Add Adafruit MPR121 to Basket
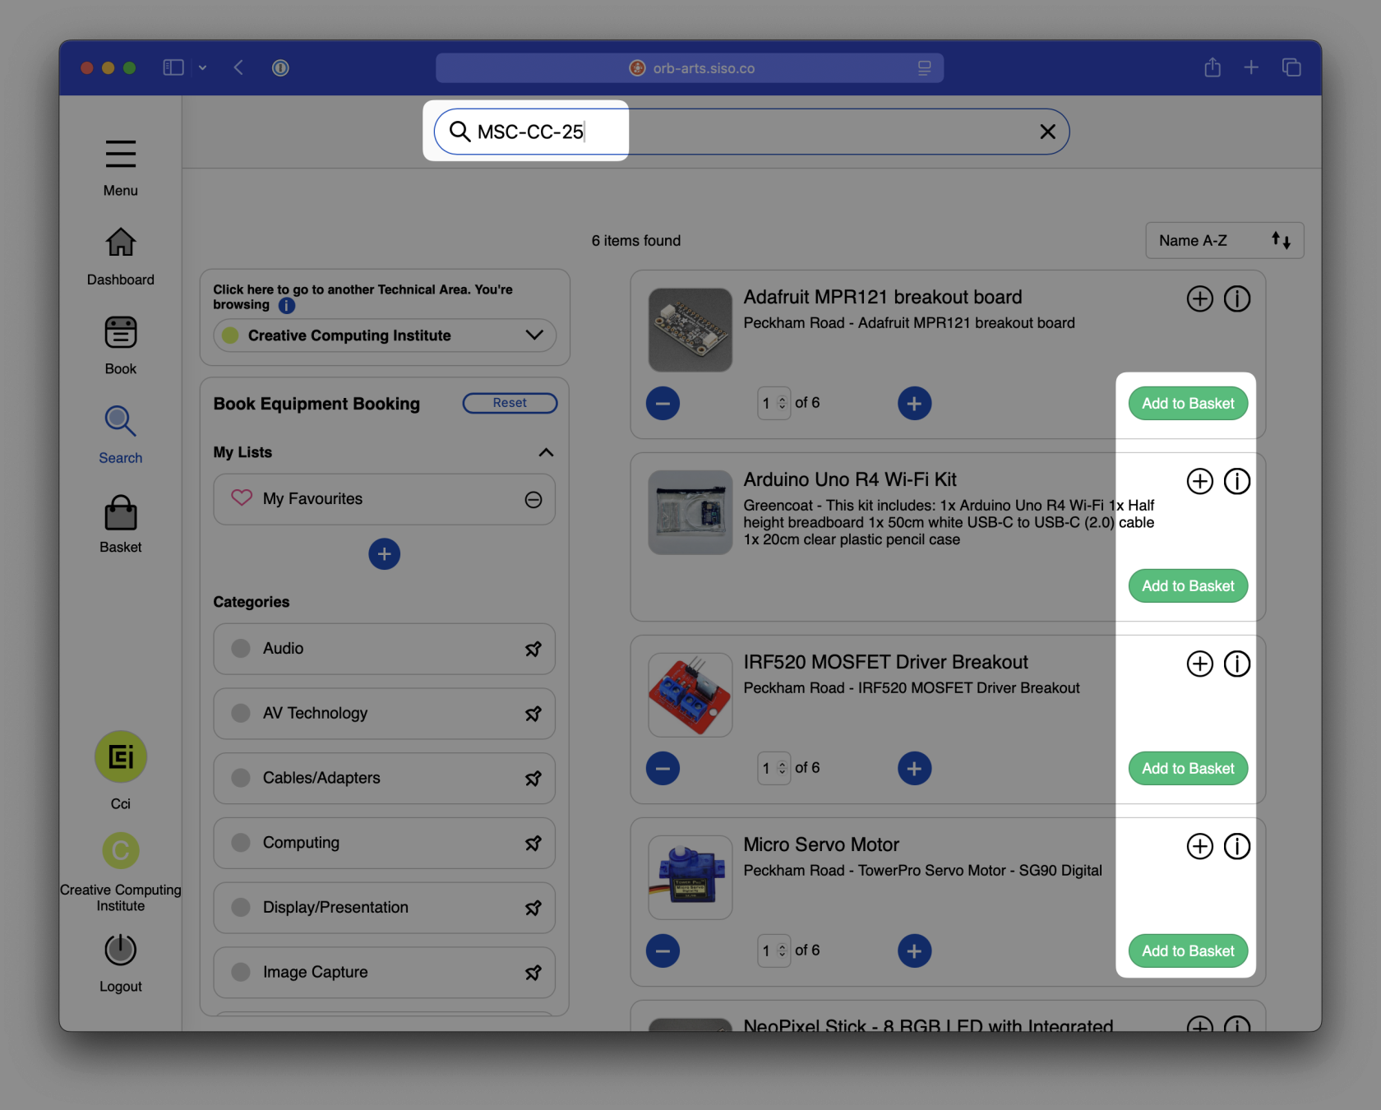1381x1110 pixels. (1188, 404)
